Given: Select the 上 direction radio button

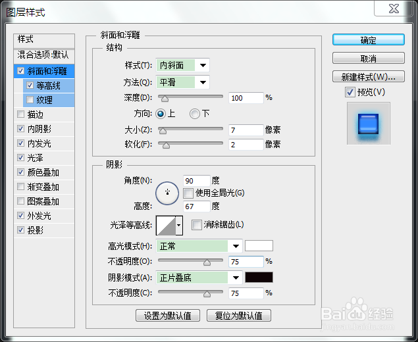Looking at the screenshot, I should point(161,114).
